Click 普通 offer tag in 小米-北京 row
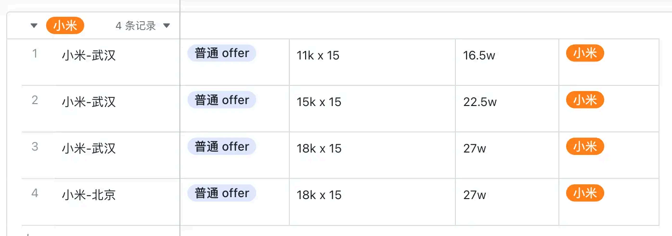Viewport: 672px width, 236px height. [222, 193]
